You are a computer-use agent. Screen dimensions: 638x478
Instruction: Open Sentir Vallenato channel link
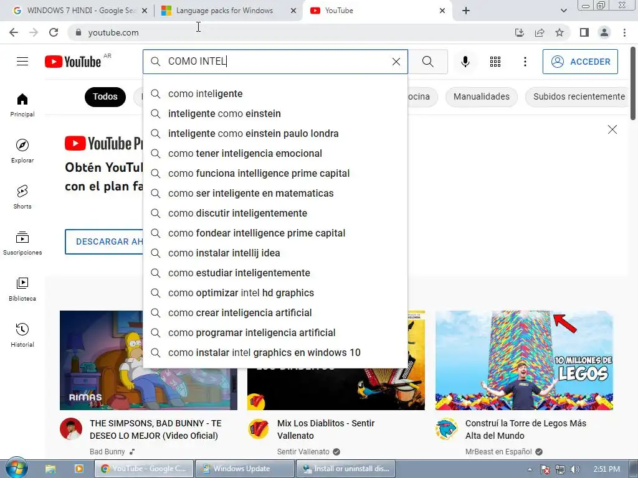303,452
